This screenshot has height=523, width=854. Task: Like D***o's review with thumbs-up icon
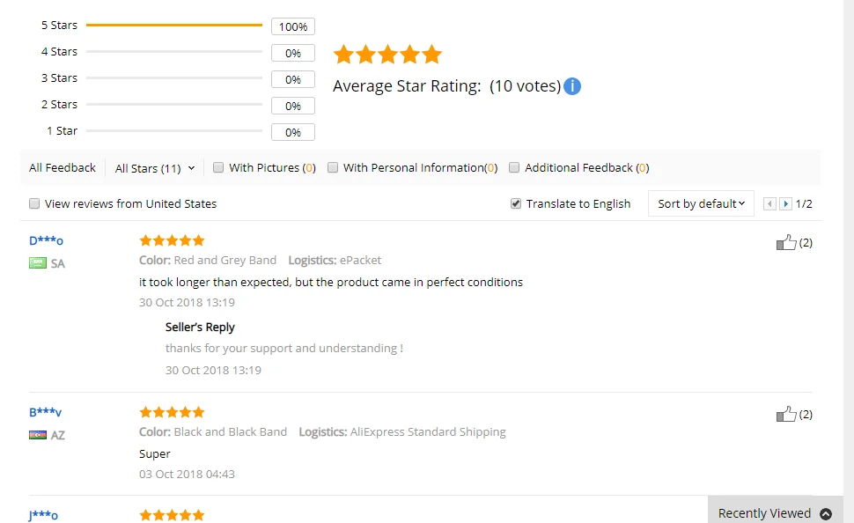click(x=786, y=242)
